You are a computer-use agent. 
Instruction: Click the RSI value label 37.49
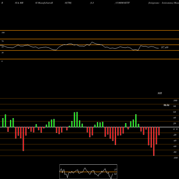click(165, 47)
